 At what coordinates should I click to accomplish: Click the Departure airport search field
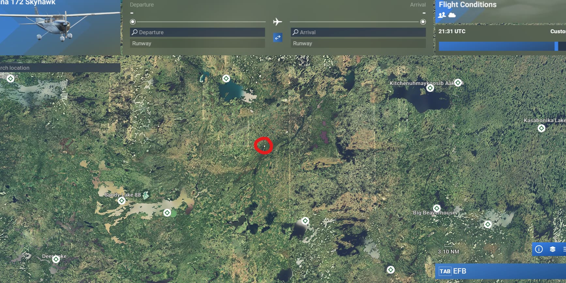(x=197, y=32)
